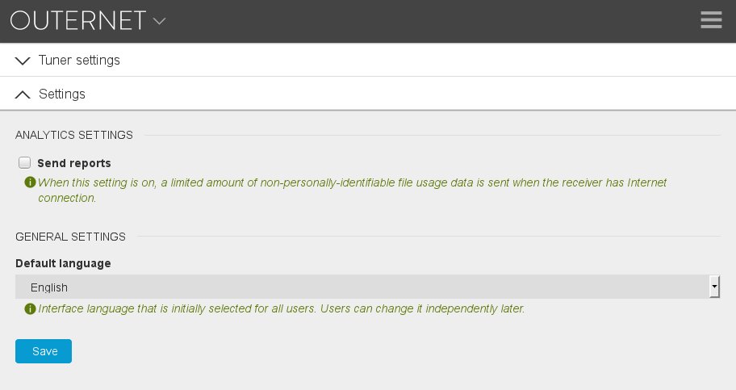
Task: Enable the Send reports checkbox
Action: [x=24, y=162]
